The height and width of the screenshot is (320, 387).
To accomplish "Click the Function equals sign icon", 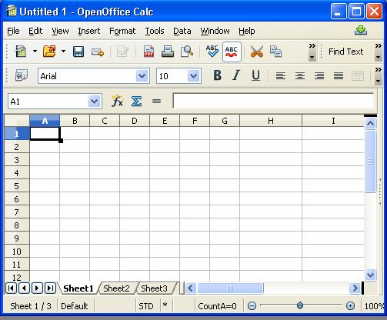I will 156,102.
